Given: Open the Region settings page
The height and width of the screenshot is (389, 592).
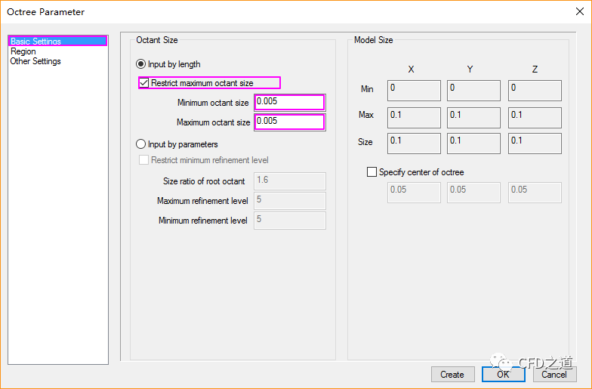Looking at the screenshot, I should pyautogui.click(x=23, y=51).
